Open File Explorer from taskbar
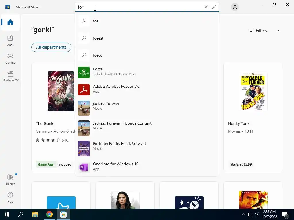This screenshot has width=294, height=220. [x=35, y=214]
